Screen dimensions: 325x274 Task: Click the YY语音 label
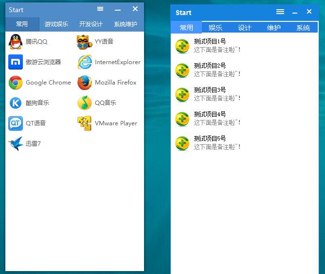(x=104, y=42)
